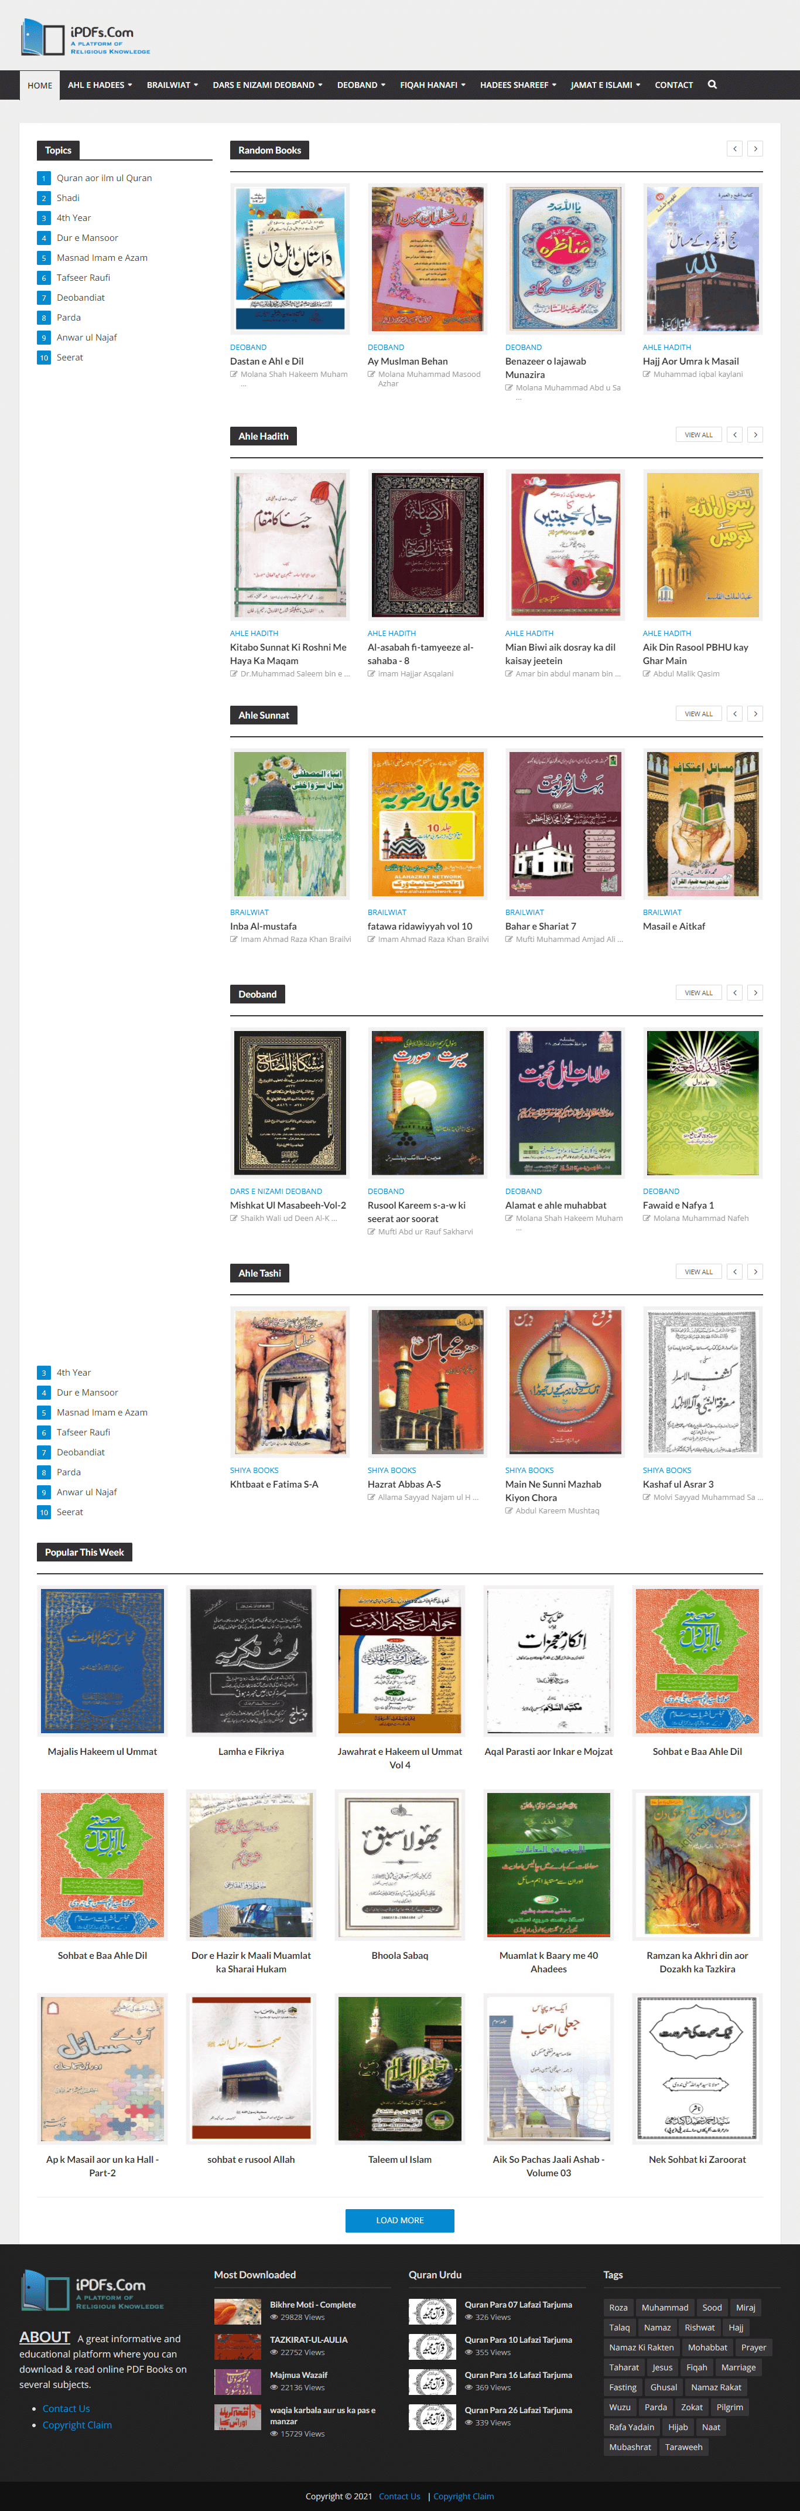800x2511 pixels.
Task: Expand the FIQAH HANAFI dropdown menu
Action: tap(433, 85)
